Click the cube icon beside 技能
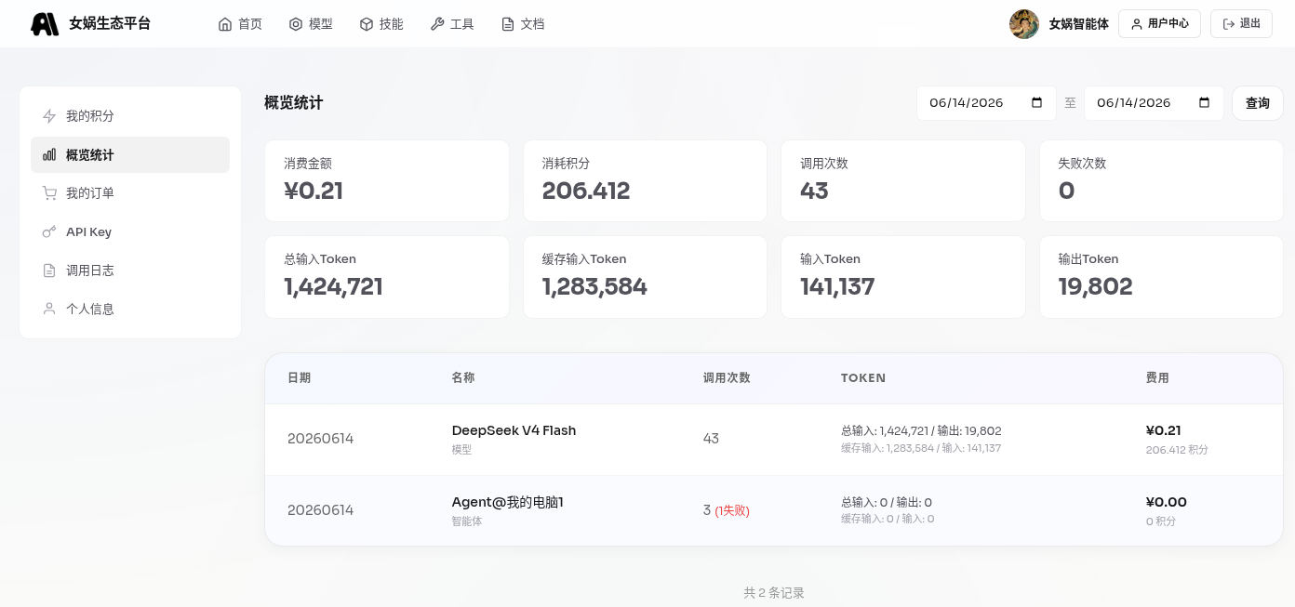Viewport: 1295px width, 607px height. pos(367,24)
